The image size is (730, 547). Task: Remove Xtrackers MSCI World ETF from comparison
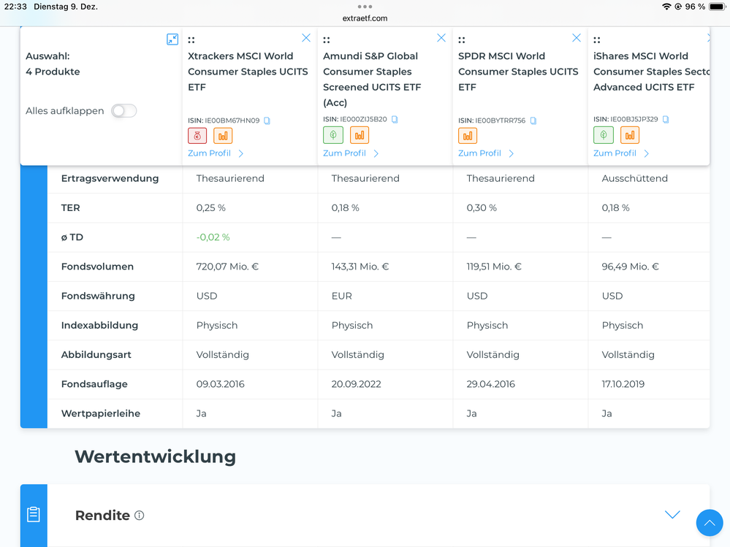[x=306, y=38]
